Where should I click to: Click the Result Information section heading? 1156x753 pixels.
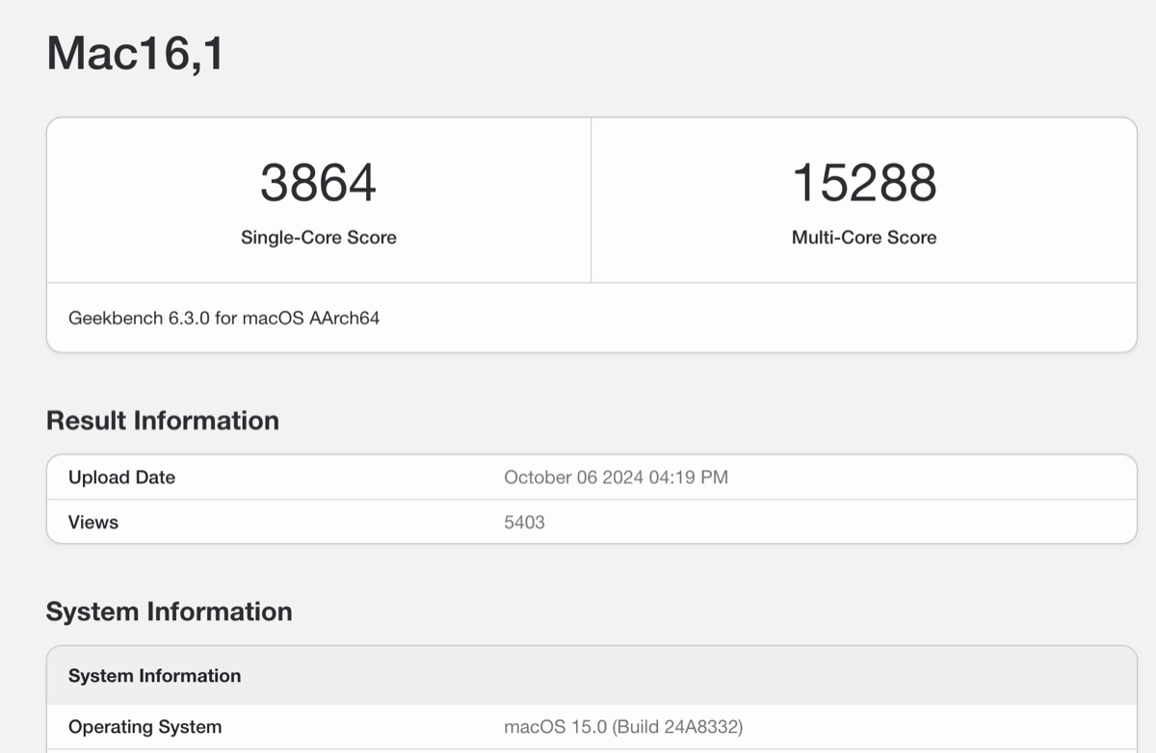[162, 421]
